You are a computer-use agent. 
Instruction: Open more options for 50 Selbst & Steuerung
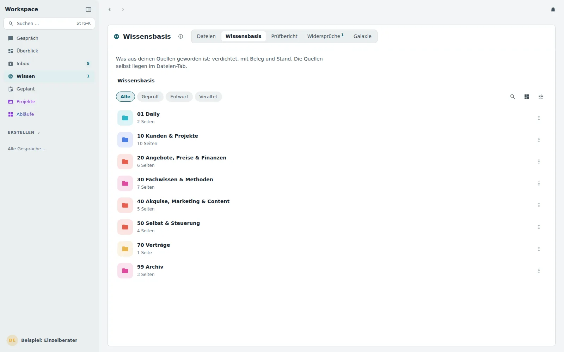(x=539, y=227)
